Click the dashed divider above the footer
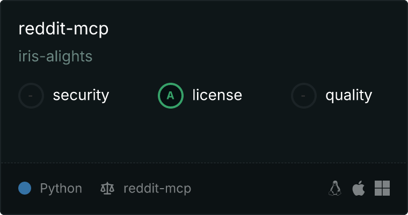 click(204, 163)
